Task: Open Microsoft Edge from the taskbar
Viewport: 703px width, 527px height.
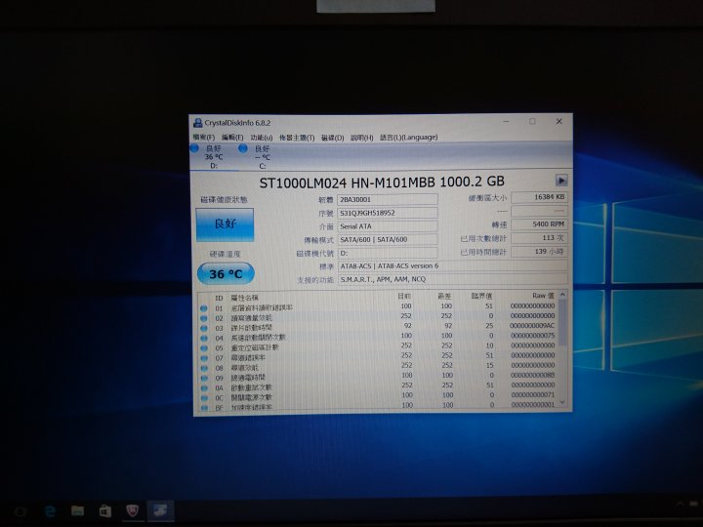Action: 50,510
